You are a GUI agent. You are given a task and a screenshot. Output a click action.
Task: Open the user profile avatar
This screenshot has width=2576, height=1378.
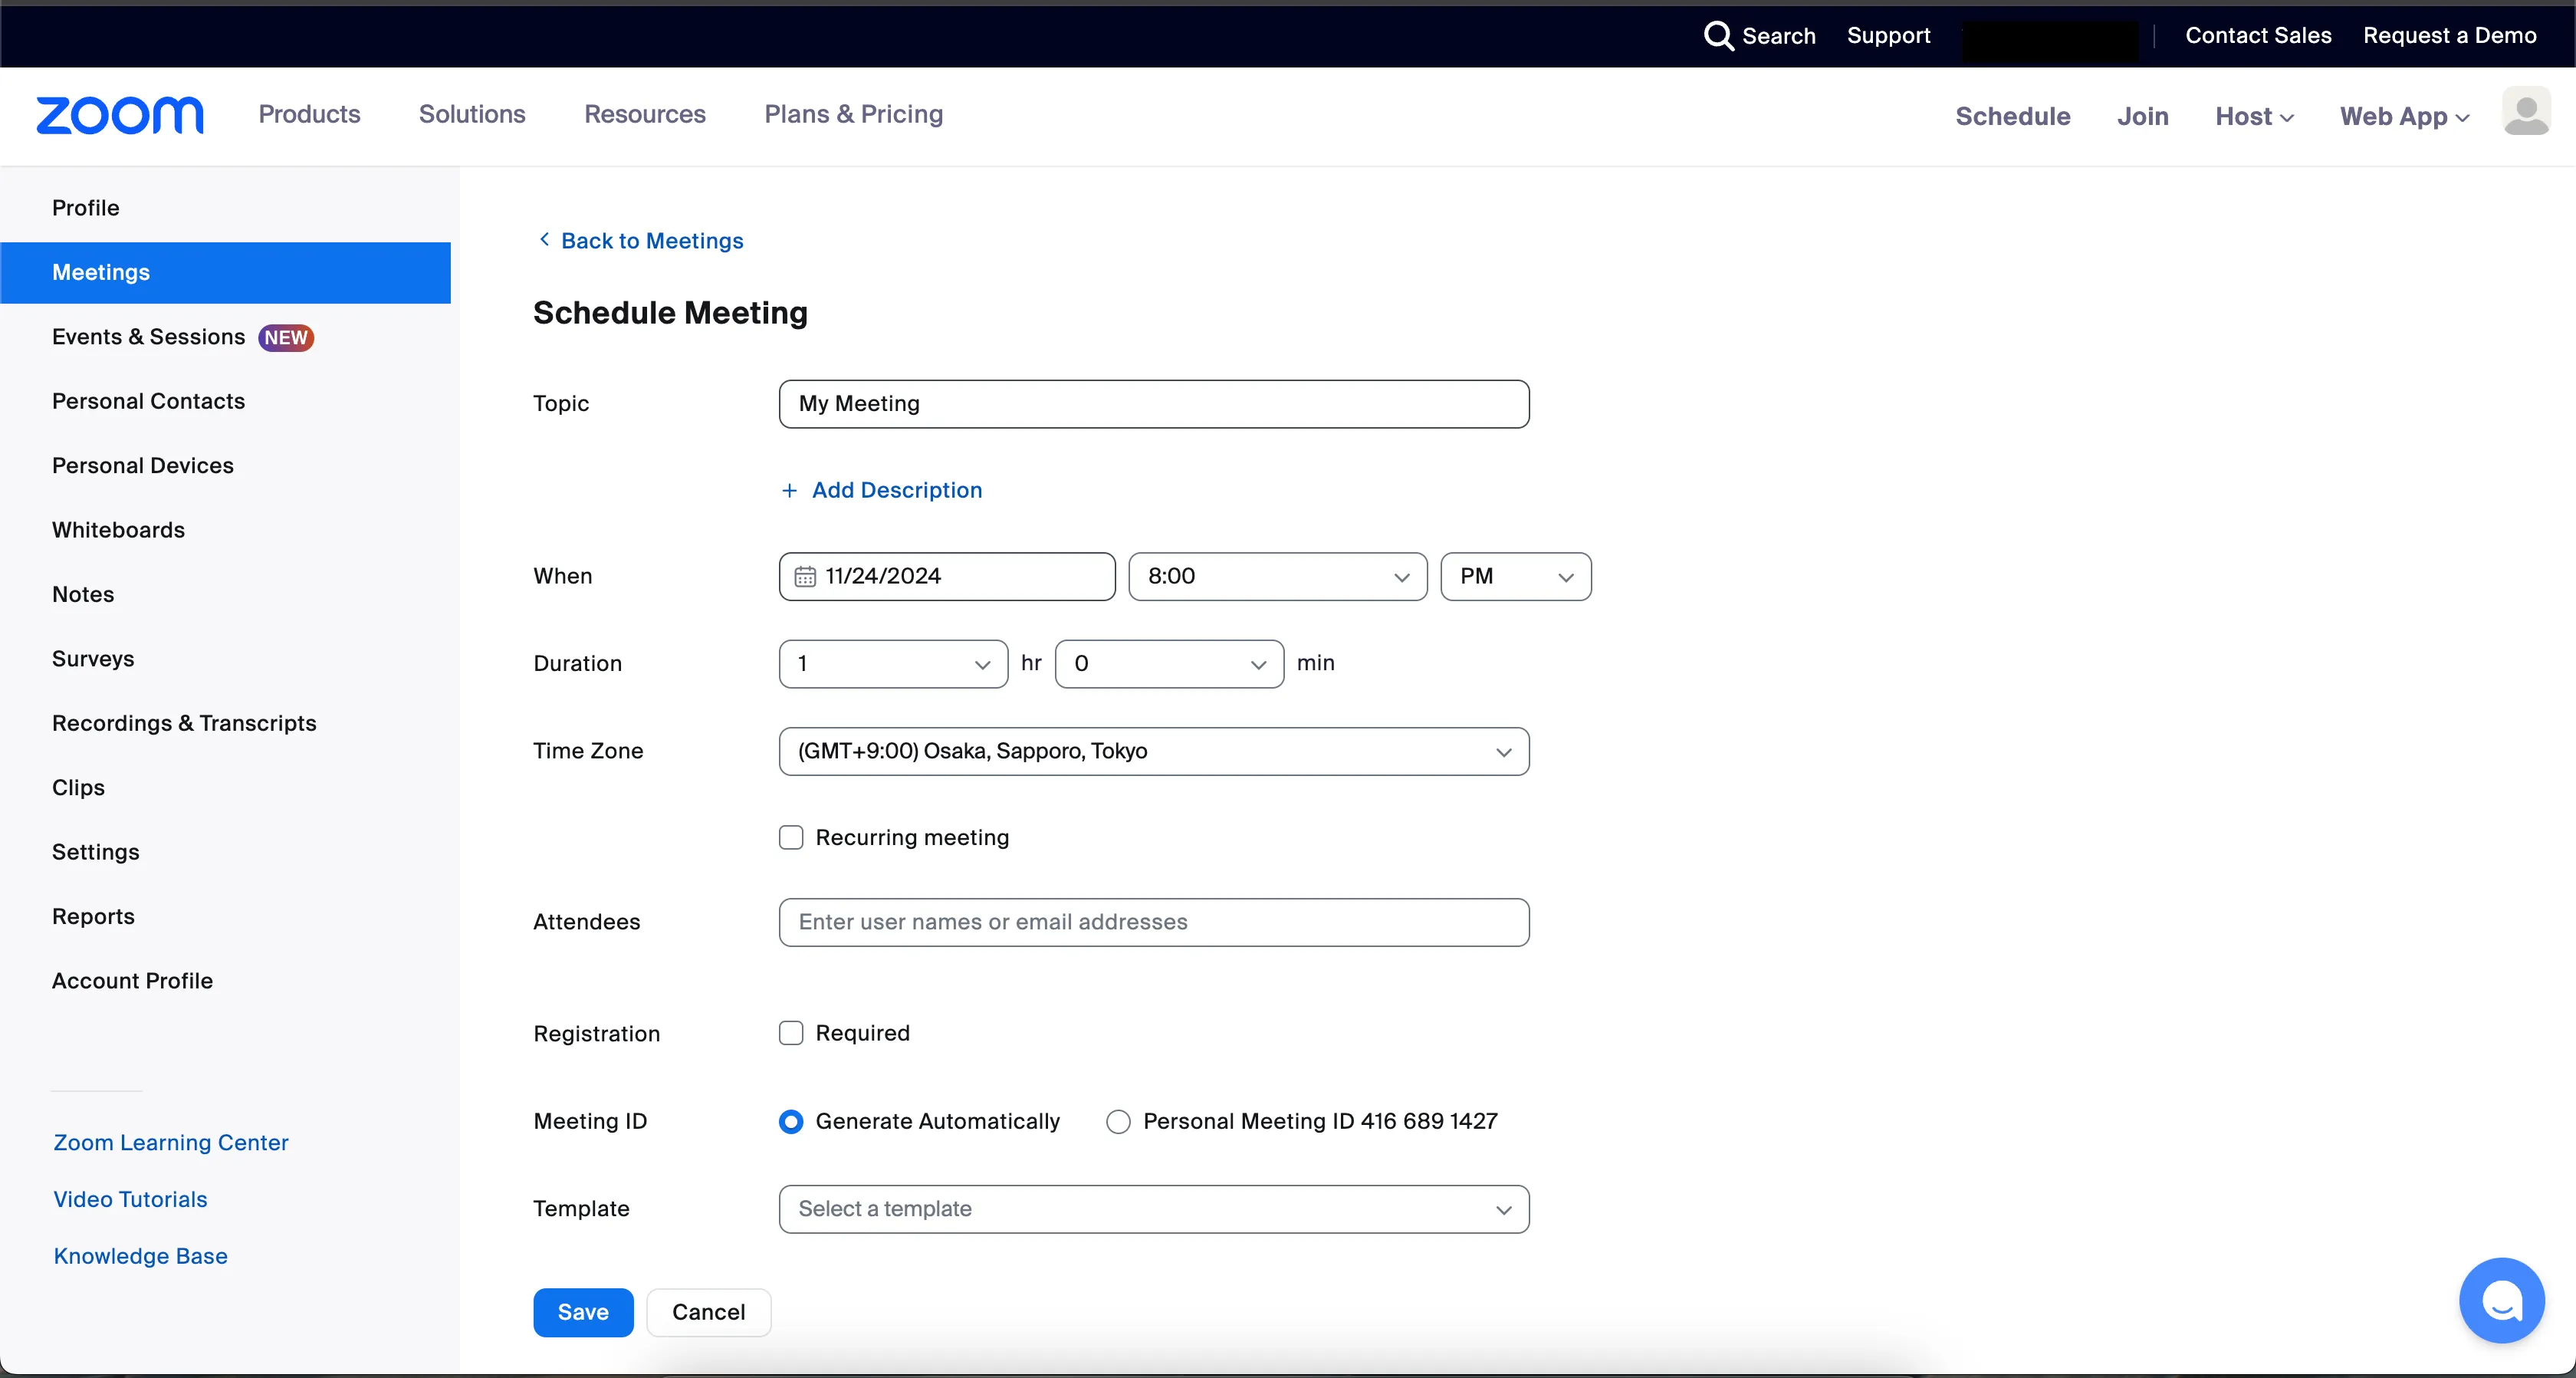coord(2525,112)
